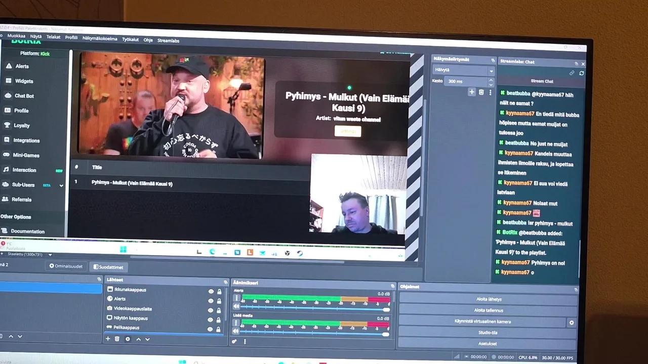Pop out the Lähteet dock
Image resolution: width=648 pixels, height=364 pixels.
pyautogui.click(x=226, y=282)
